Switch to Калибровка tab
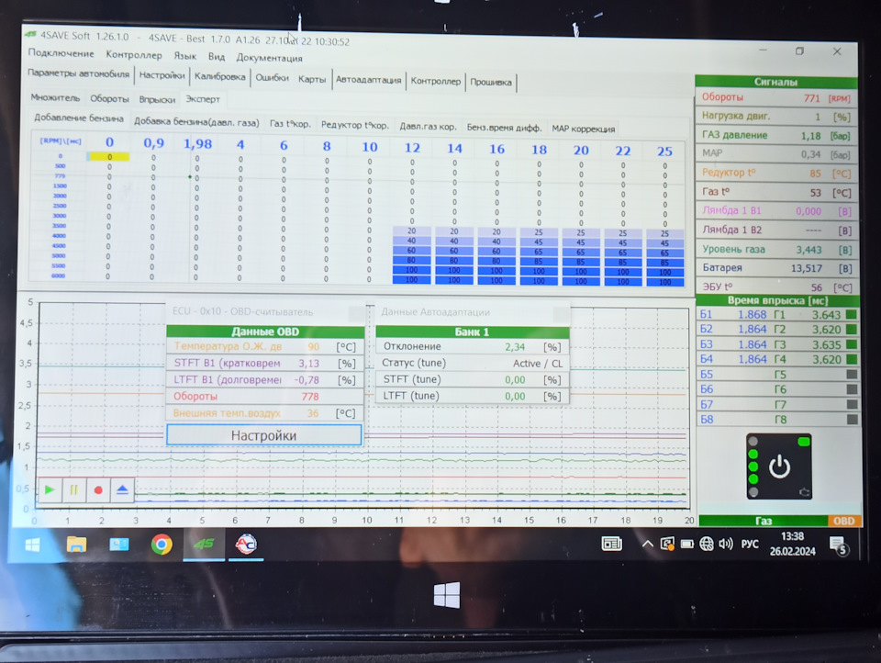Viewport: 881px width, 663px height. [x=219, y=76]
